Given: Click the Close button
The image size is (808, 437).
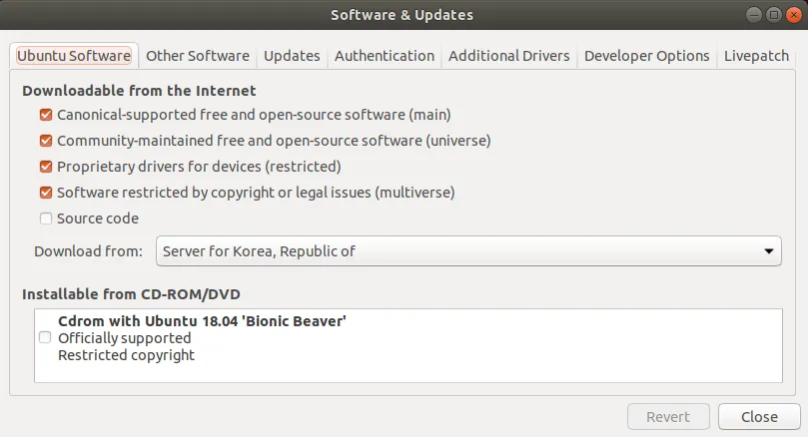Looking at the screenshot, I should click(759, 417).
